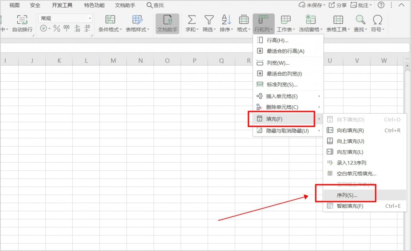Apply percent style format

click(57, 28)
